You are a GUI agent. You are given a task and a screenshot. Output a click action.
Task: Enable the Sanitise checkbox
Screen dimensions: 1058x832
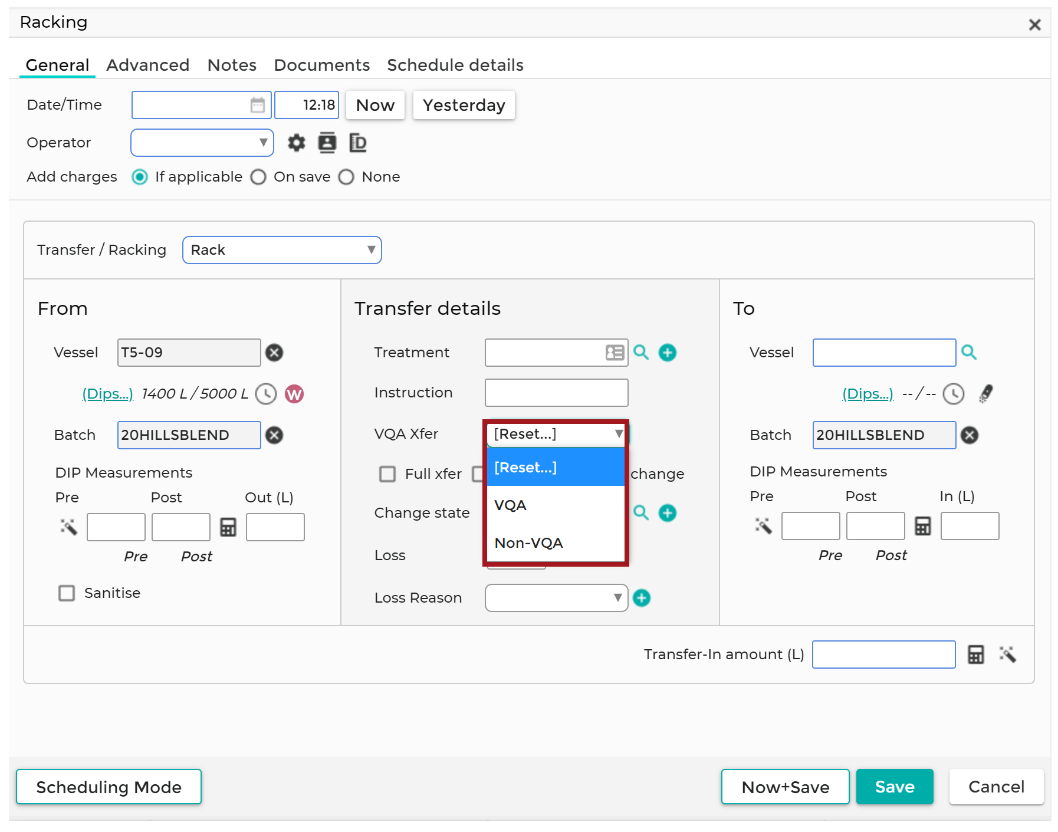point(67,593)
